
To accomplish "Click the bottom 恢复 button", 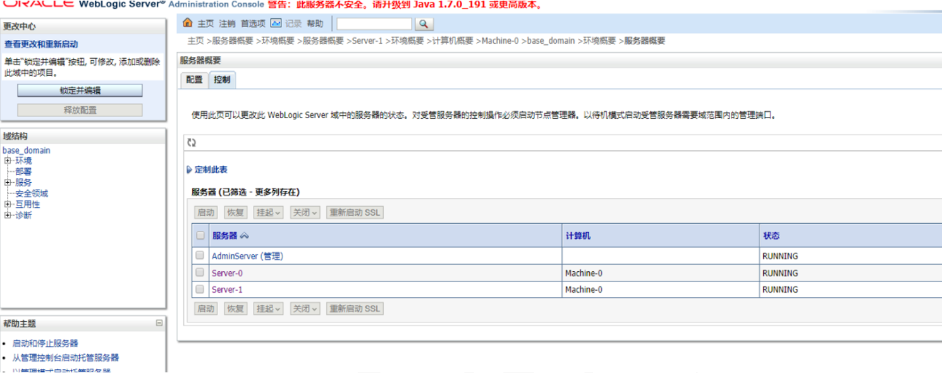I will coord(235,309).
